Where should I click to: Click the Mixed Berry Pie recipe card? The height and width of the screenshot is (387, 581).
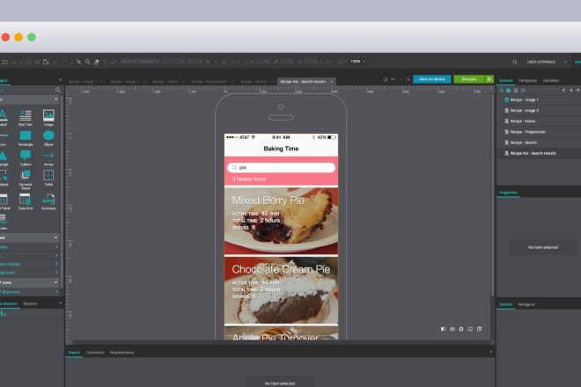(x=281, y=221)
